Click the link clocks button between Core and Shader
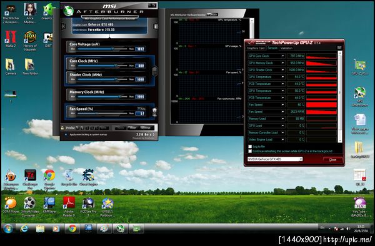 point(154,71)
